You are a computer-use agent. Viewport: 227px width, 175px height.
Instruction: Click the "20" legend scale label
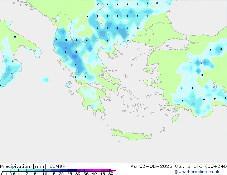click(61, 174)
